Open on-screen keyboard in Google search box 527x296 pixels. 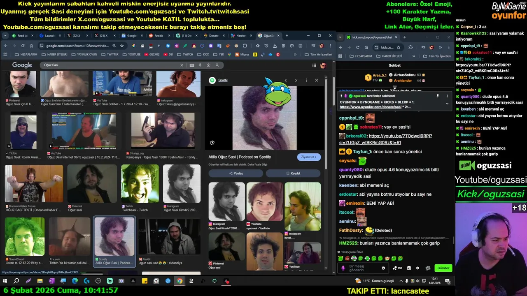192,65
